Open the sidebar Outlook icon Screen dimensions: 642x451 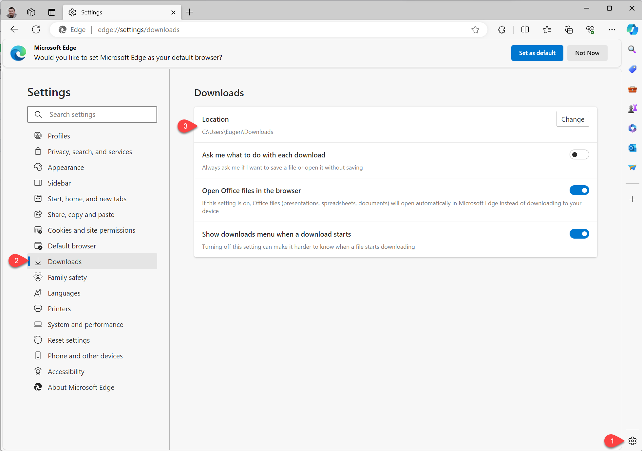632,148
